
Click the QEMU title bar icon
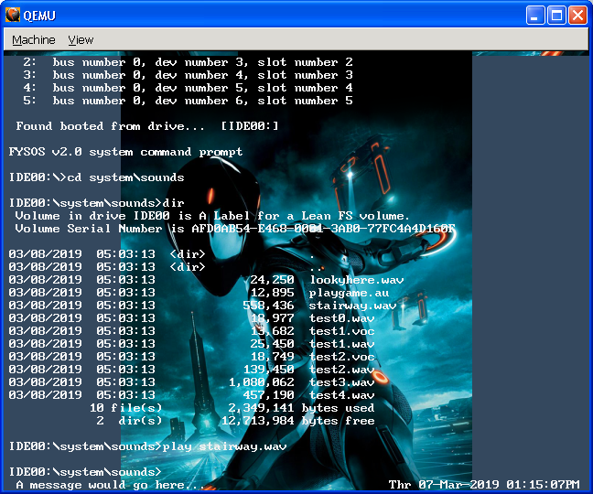pos(13,16)
